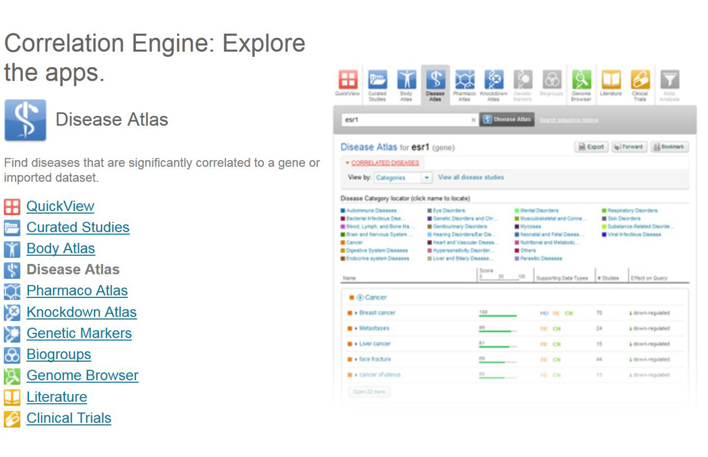Open the Genome Browser toolbar icon

coord(581,81)
